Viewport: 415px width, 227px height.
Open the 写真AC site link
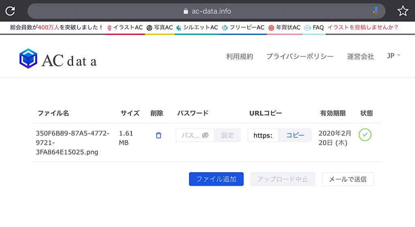(160, 28)
